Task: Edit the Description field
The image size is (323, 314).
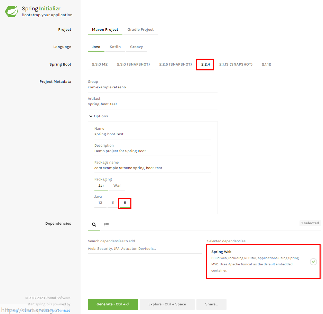Action: point(153,151)
